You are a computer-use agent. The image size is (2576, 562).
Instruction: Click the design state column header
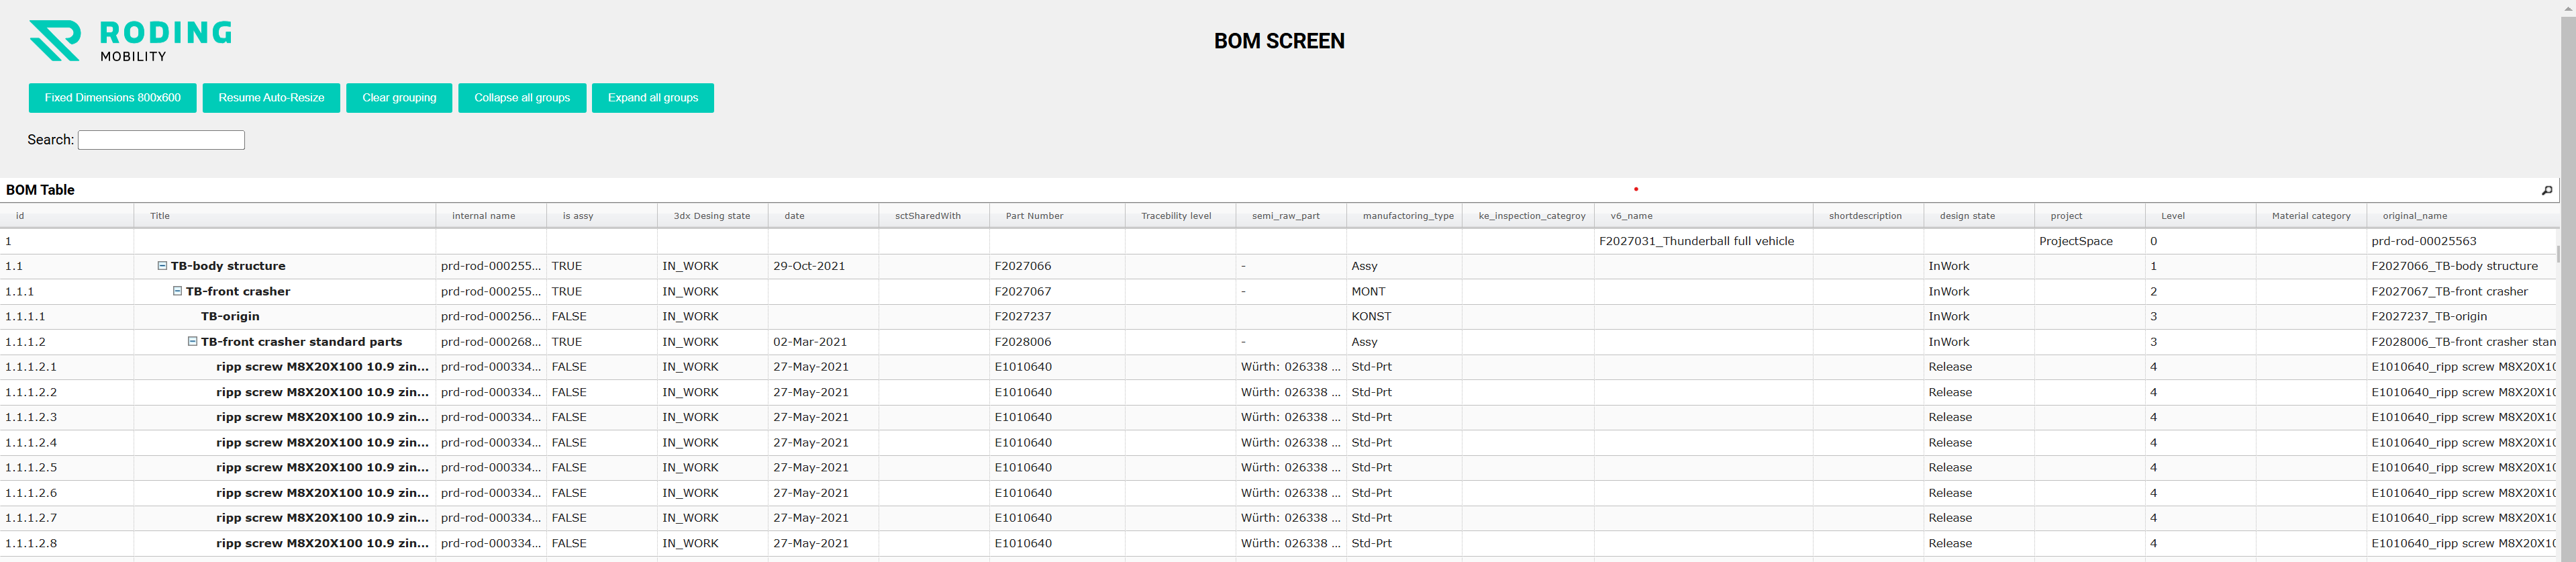[1966, 216]
